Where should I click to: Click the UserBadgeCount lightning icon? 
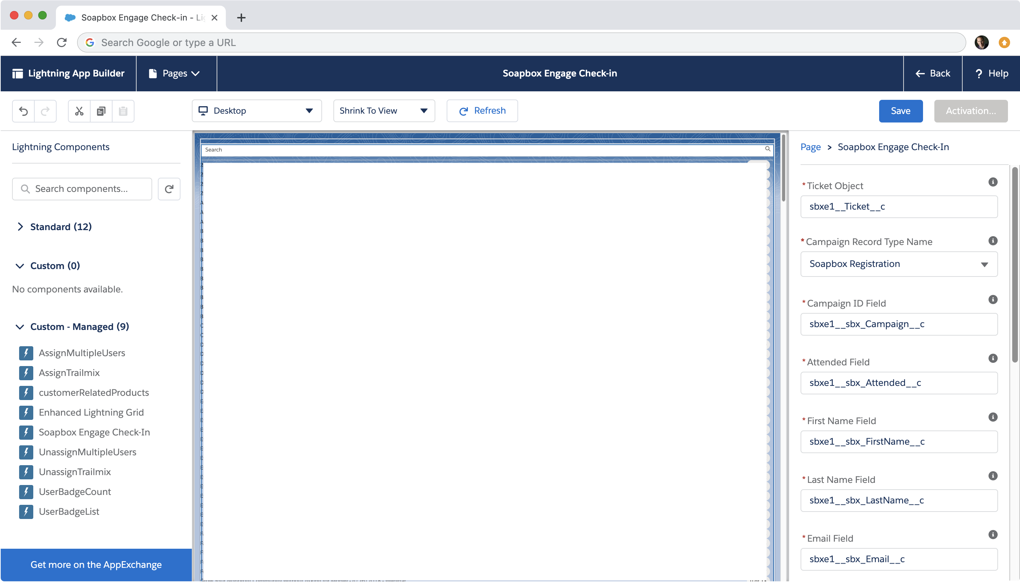point(26,492)
